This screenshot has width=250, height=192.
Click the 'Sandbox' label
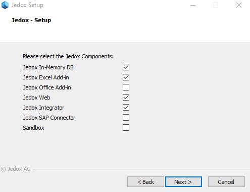(x=33, y=128)
